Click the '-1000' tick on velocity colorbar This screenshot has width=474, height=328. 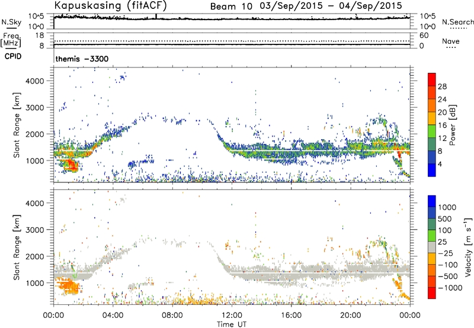click(450, 288)
